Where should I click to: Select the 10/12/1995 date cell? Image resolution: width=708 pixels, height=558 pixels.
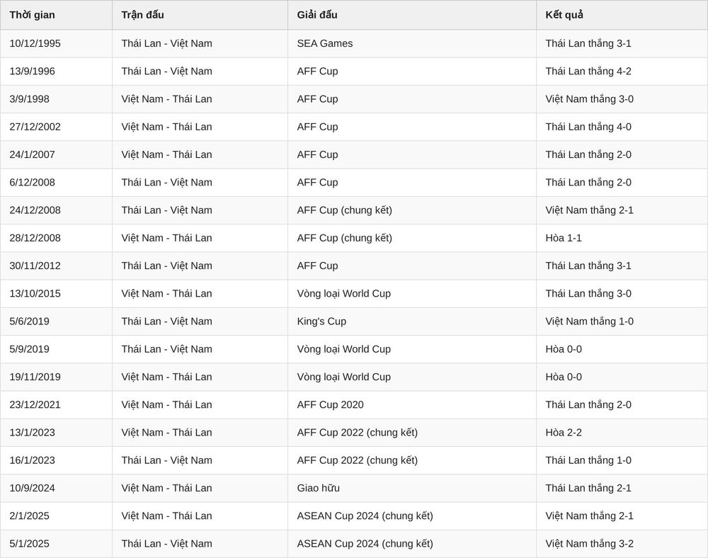coord(56,43)
